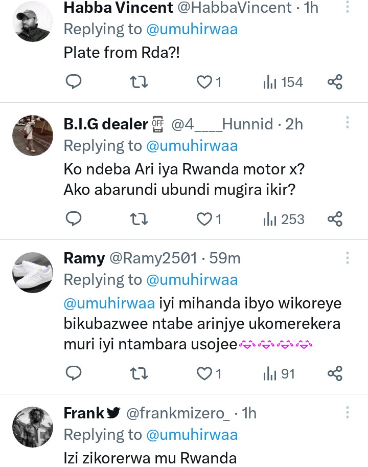The width and height of the screenshot is (368, 467).
Task: Open @umuhirwaa link in Frank's reply header
Action: 192,434
